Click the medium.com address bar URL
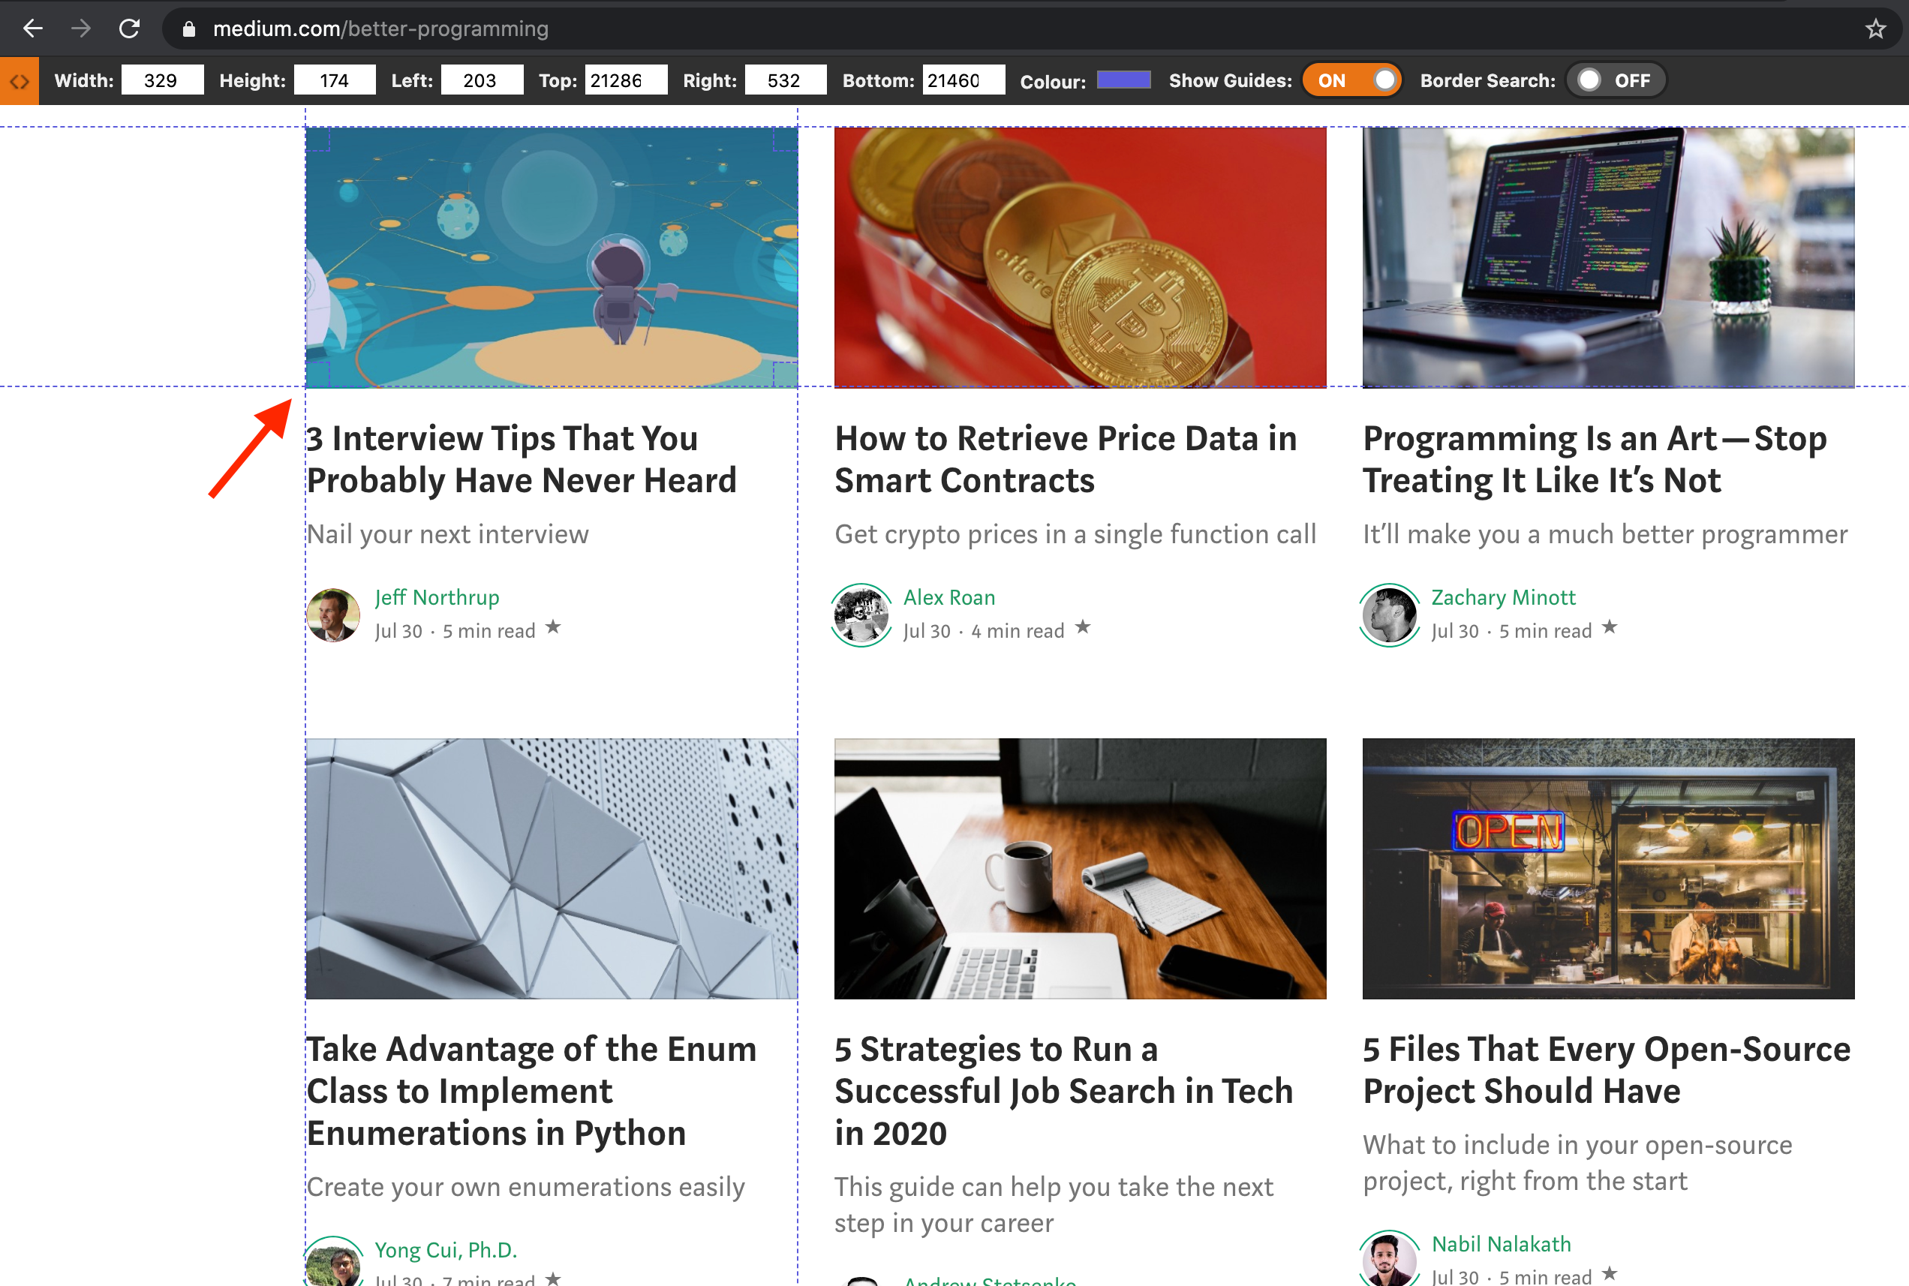Image resolution: width=1909 pixels, height=1286 pixels. point(380,29)
